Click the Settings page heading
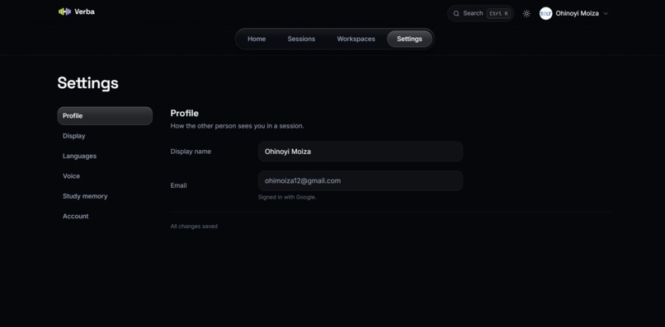This screenshot has width=665, height=327. pos(87,83)
